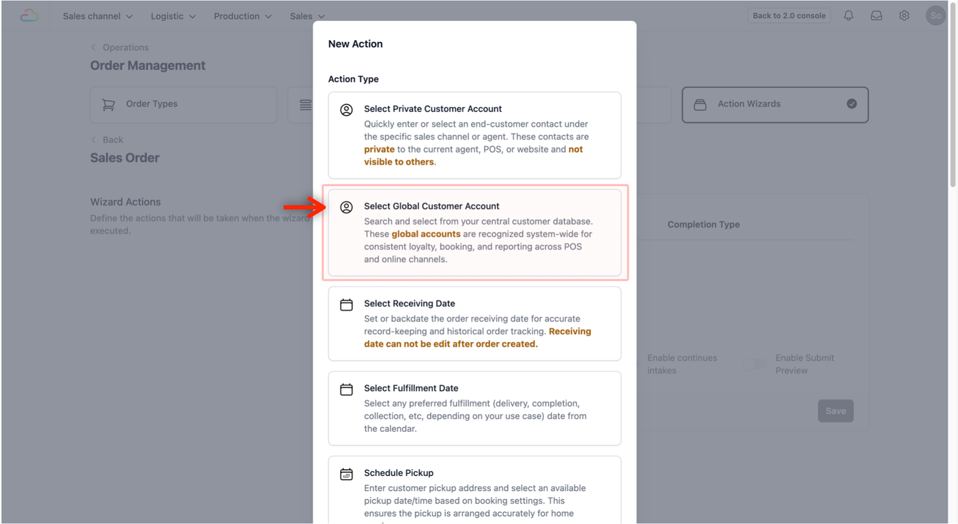Expand the Logistic menu

173,16
